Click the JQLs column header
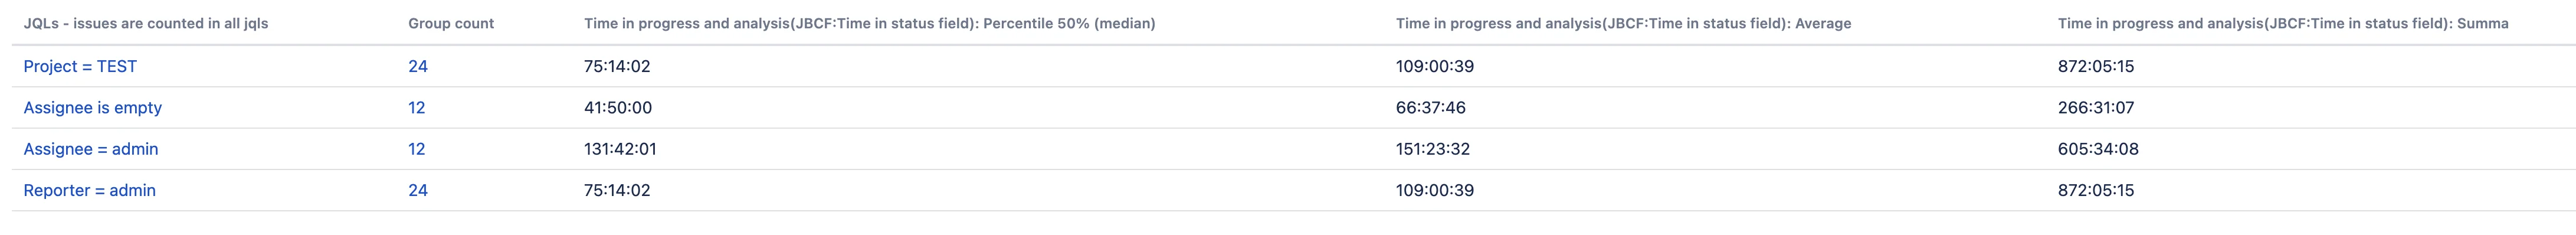The height and width of the screenshot is (235, 2576). click(x=146, y=23)
